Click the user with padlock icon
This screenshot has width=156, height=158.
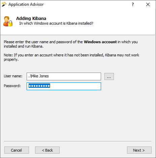click(x=8, y=21)
